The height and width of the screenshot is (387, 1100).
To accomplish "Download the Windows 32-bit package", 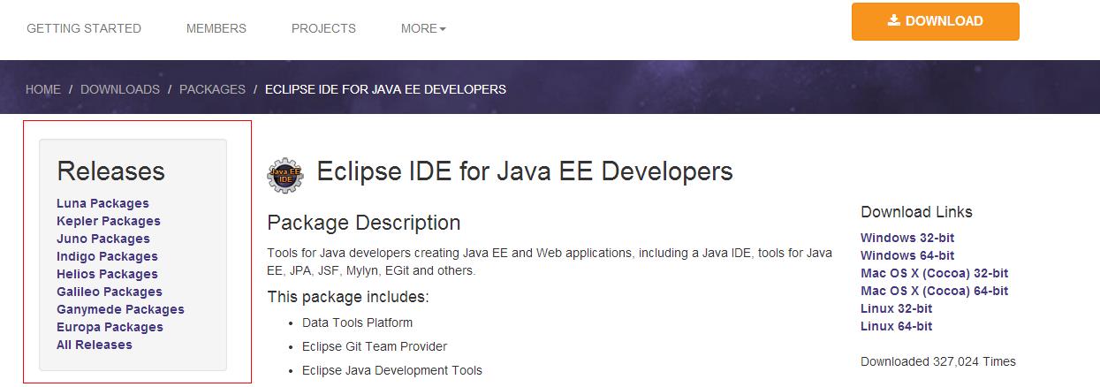I will [907, 238].
